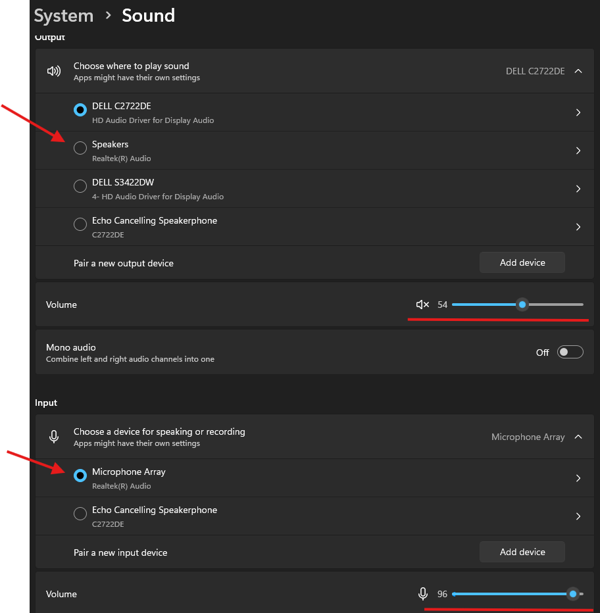Go back to System settings via breadcrumb

[x=63, y=15]
